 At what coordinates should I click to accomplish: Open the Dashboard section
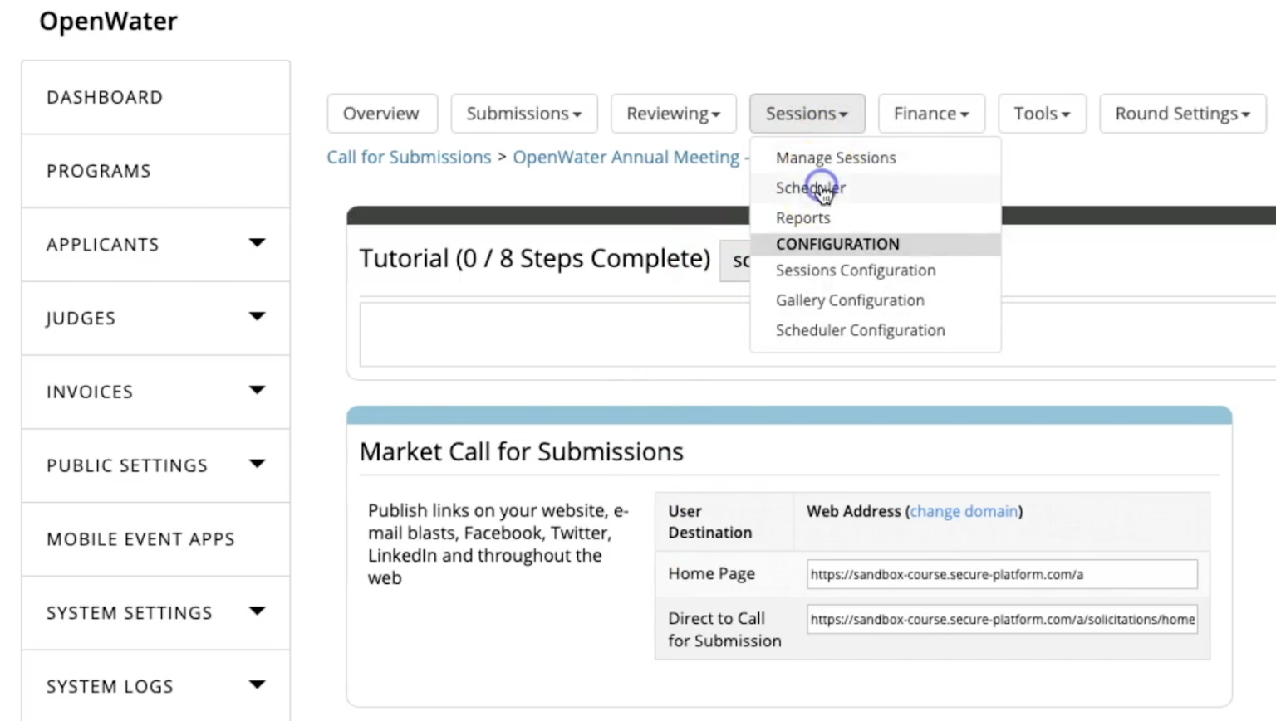click(x=105, y=97)
